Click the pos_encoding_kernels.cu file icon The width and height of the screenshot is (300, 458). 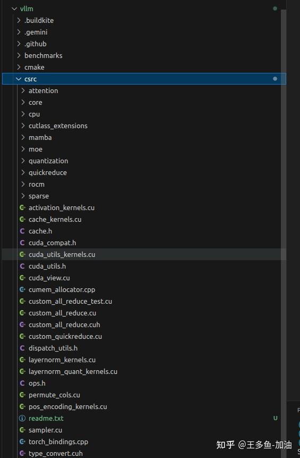(x=22, y=406)
